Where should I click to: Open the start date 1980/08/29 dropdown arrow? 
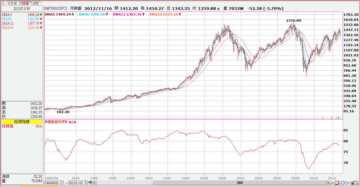tap(61, 183)
